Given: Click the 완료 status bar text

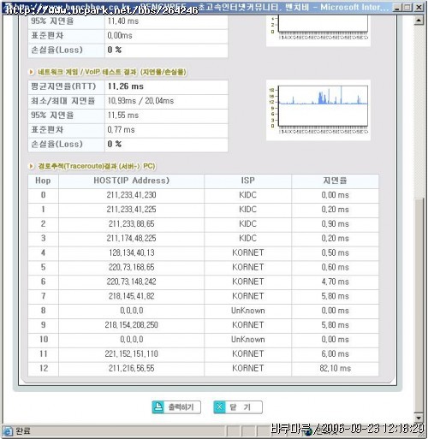Looking at the screenshot, I should coord(23,431).
